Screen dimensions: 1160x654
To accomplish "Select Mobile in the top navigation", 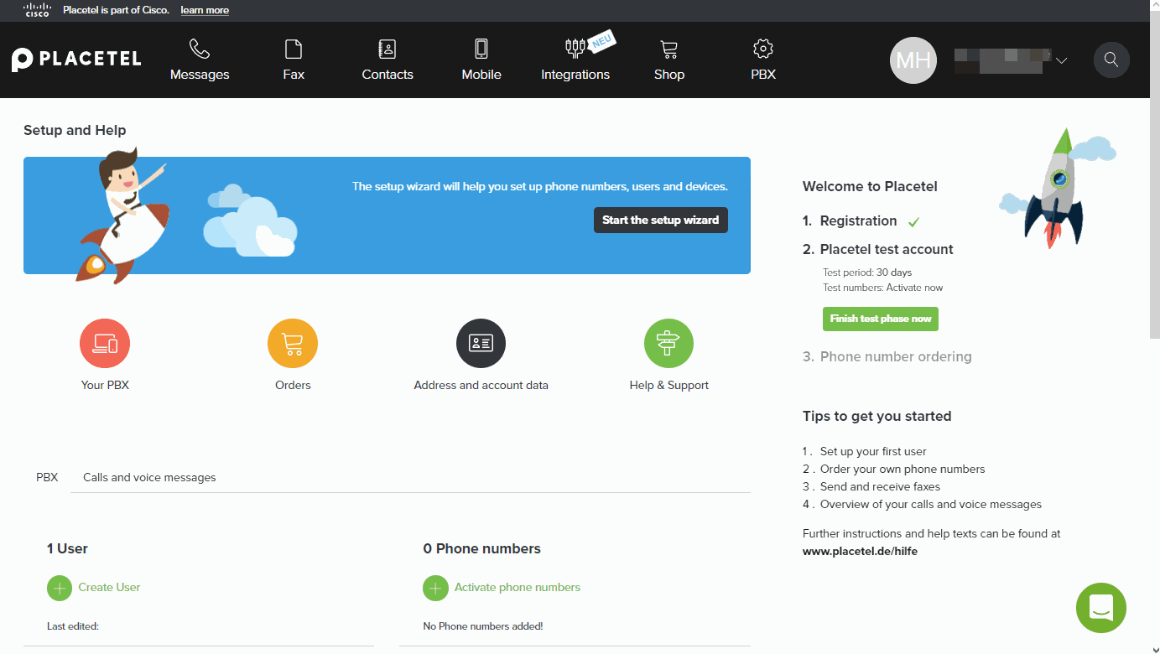I will (x=481, y=75).
